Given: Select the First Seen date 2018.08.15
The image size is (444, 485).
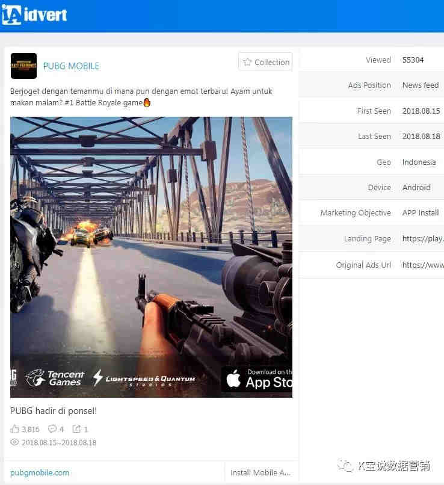Looking at the screenshot, I should pyautogui.click(x=421, y=111).
